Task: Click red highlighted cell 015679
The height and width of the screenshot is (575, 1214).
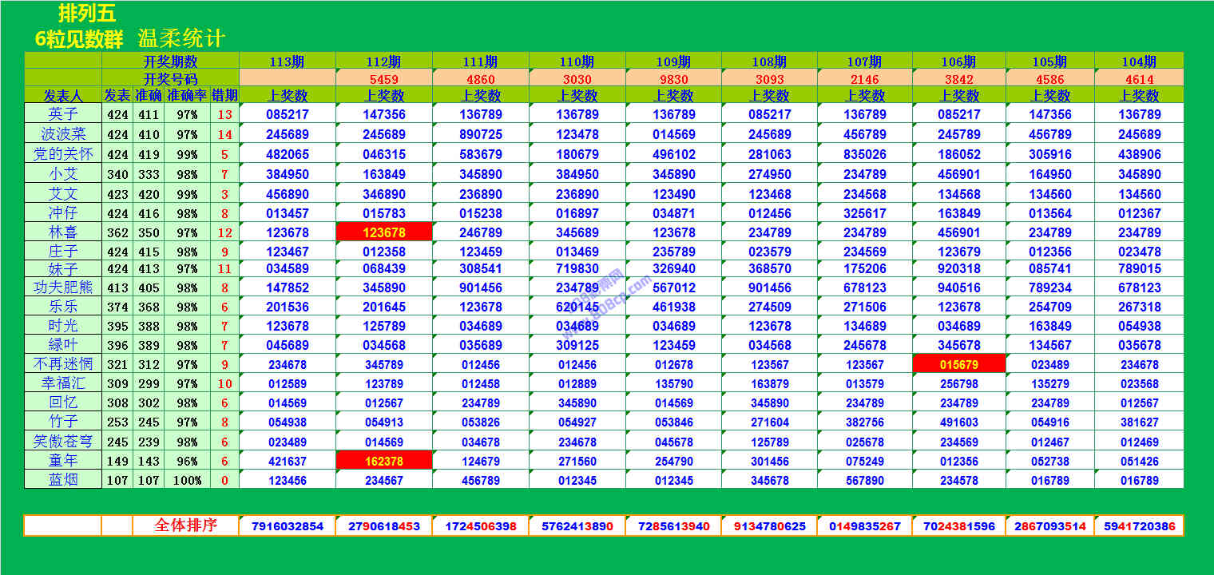Action: 958,365
